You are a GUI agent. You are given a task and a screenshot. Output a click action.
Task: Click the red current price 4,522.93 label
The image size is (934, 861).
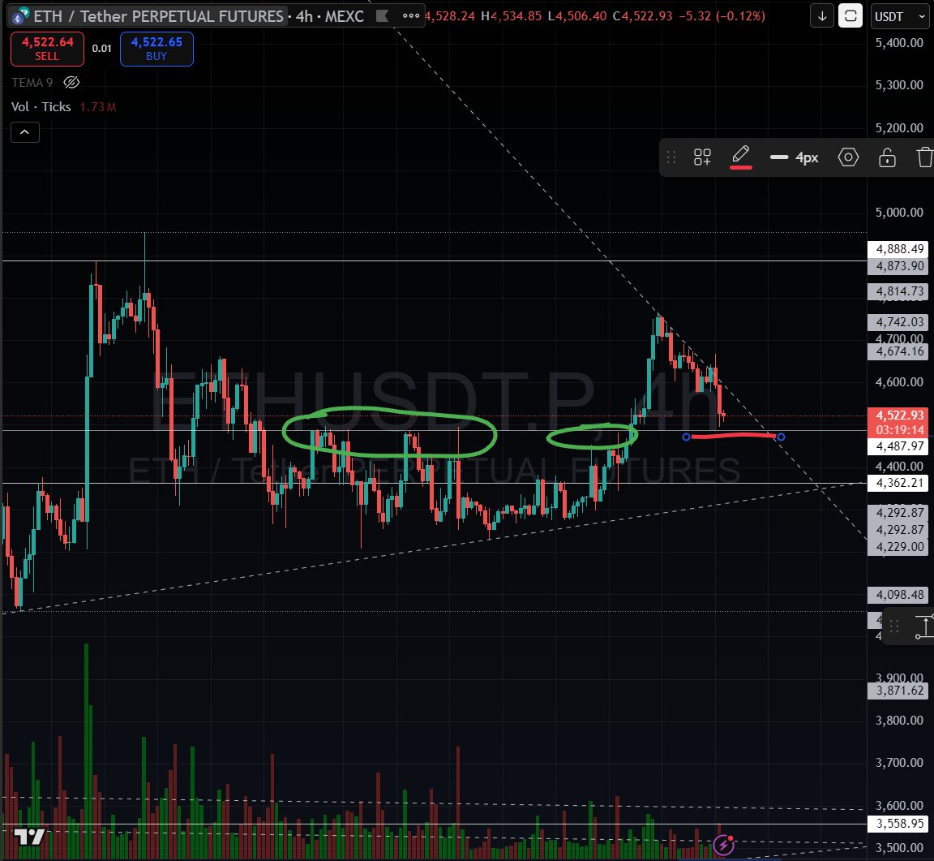(x=899, y=415)
